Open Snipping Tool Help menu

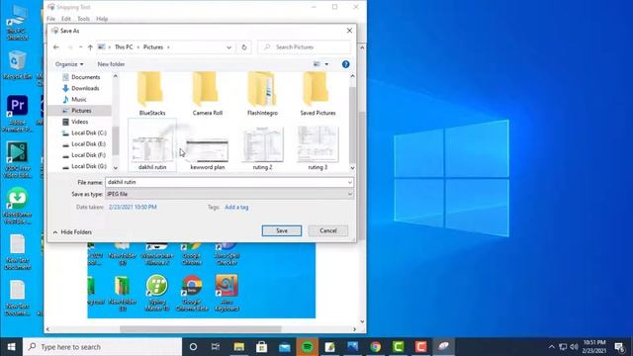point(102,19)
